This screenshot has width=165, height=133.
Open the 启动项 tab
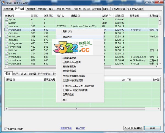tap(87, 9)
